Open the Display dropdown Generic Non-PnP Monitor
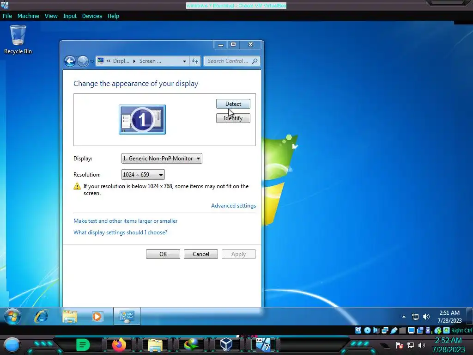The height and width of the screenshot is (355, 473). coord(162,159)
